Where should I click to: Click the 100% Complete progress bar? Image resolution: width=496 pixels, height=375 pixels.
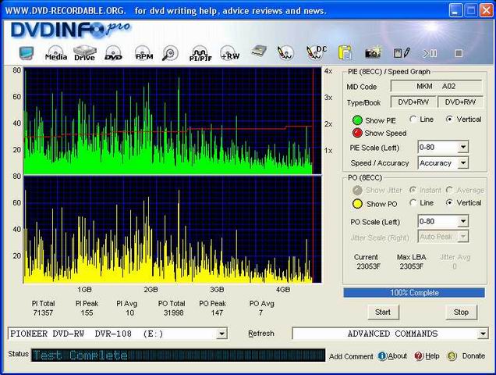(x=414, y=293)
